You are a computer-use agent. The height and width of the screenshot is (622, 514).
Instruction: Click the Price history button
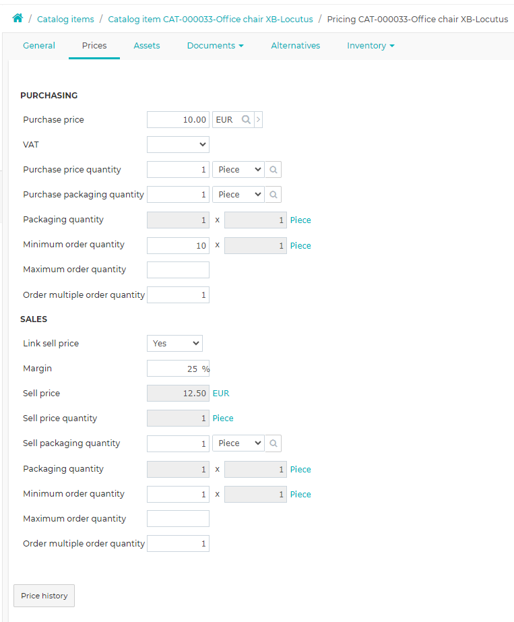(x=44, y=596)
